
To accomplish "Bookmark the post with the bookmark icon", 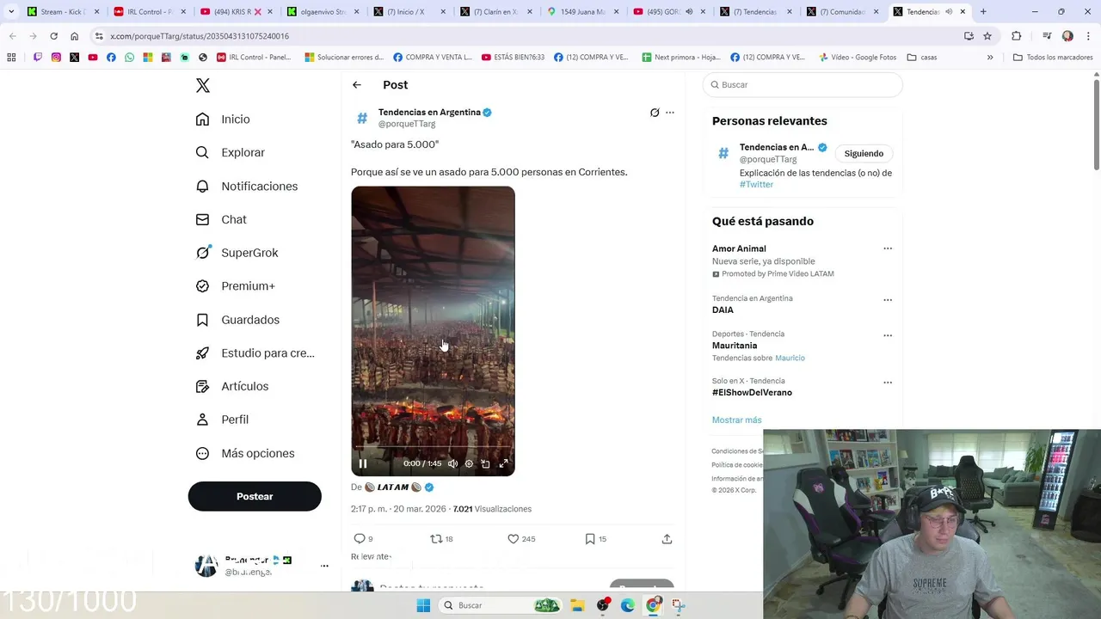I will pos(590,539).
